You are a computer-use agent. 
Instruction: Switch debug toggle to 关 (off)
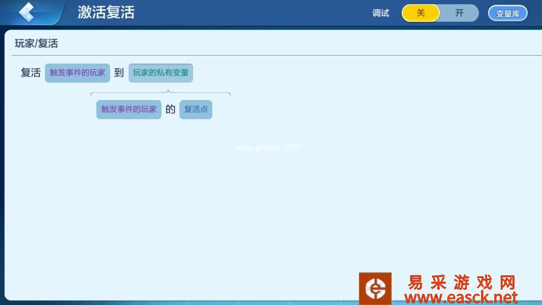(421, 13)
